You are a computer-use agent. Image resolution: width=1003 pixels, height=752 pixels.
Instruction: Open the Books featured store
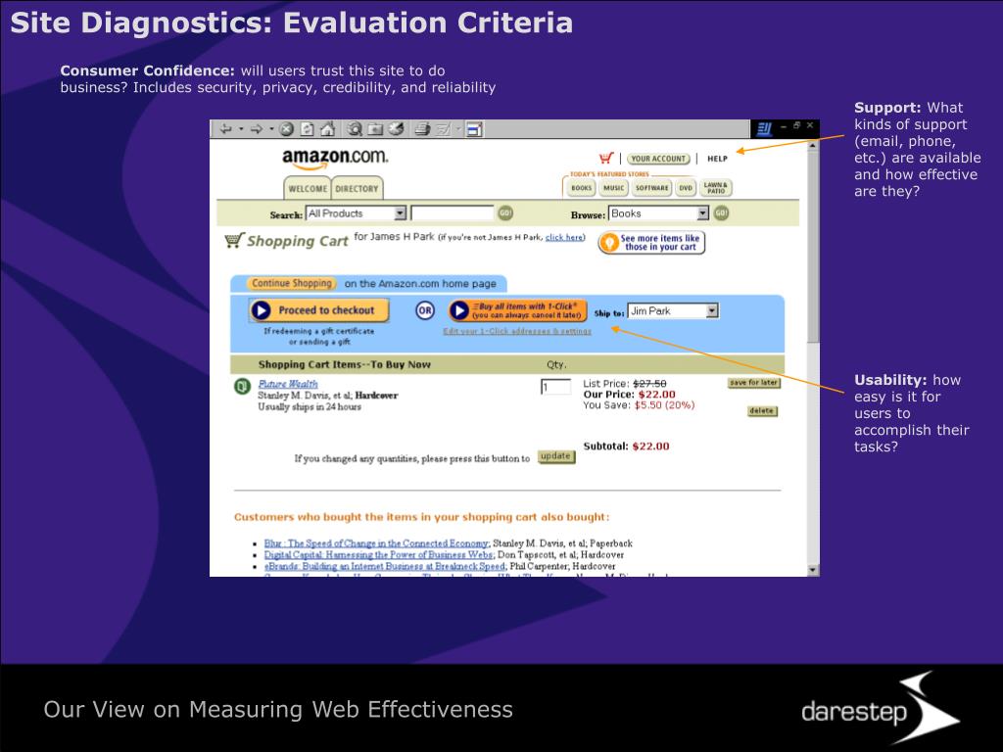[581, 188]
